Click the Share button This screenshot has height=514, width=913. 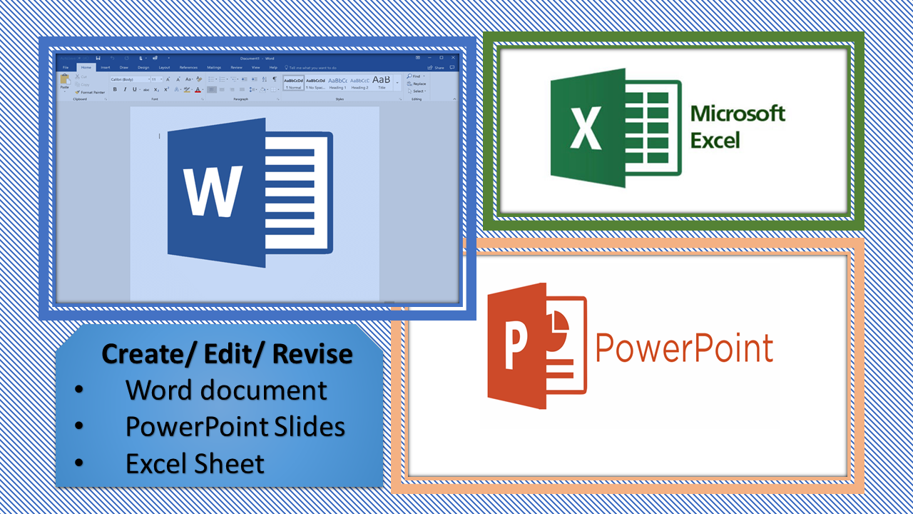coord(437,67)
